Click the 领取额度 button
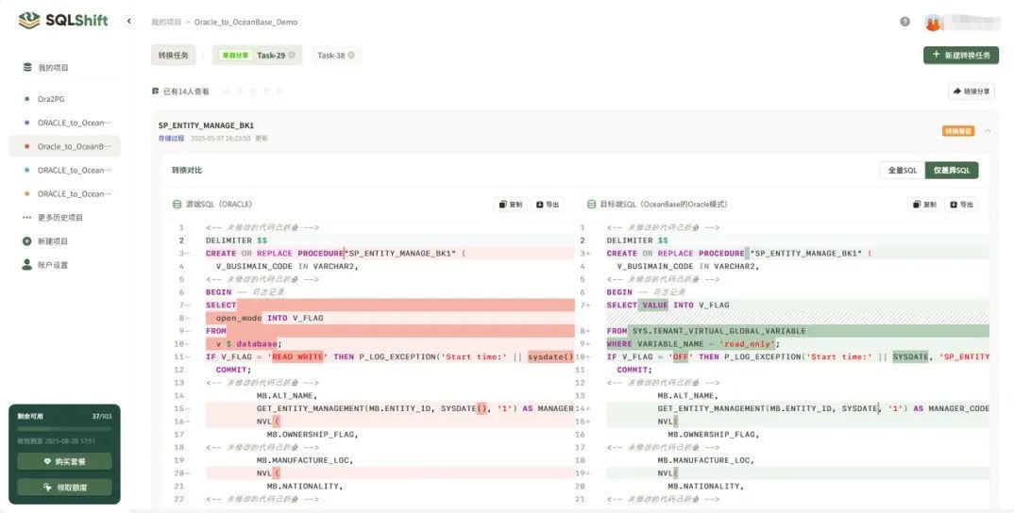 pyautogui.click(x=64, y=488)
